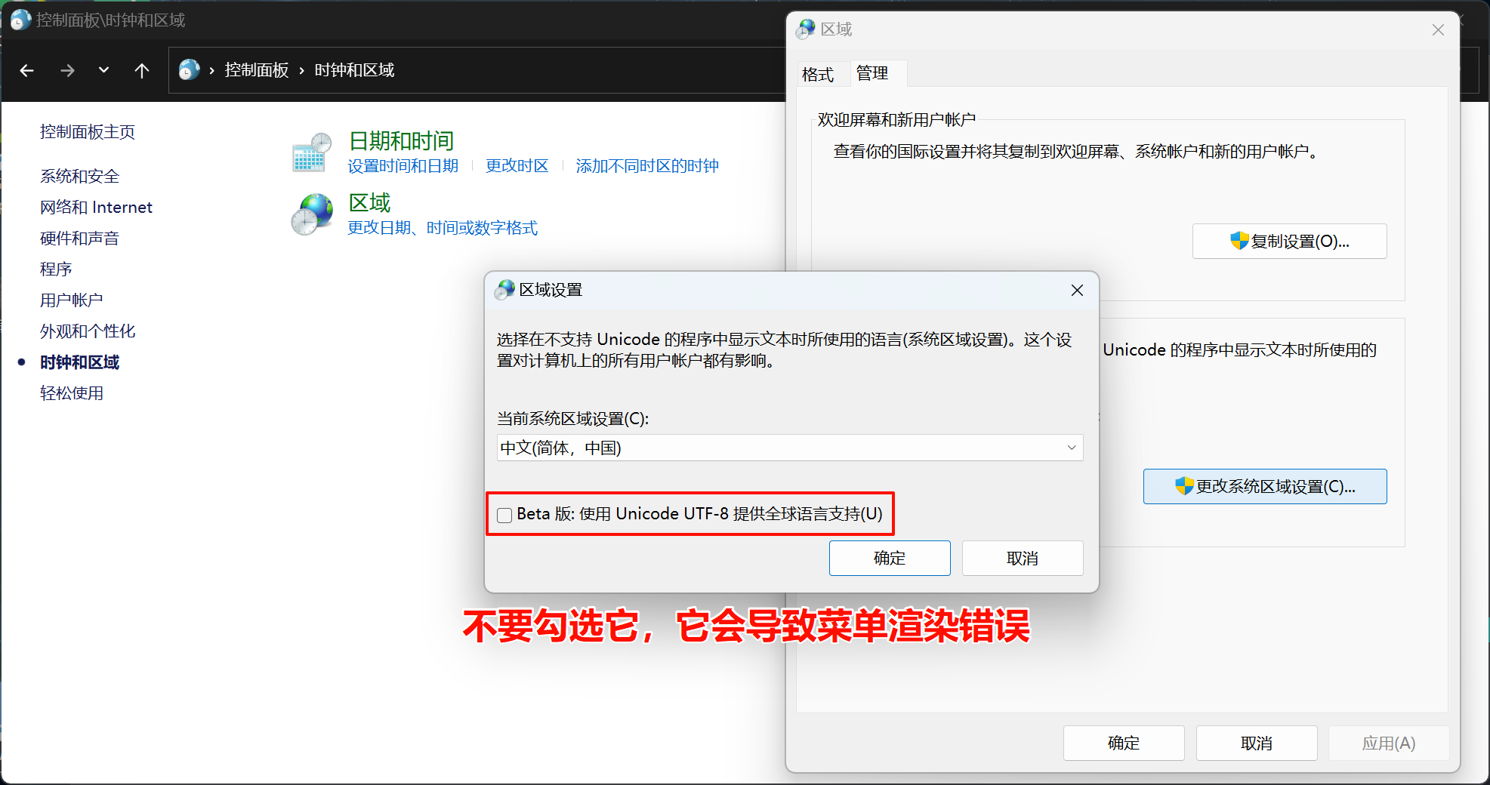Screen dimensions: 1490x785
Task: Select 时钟和区域 in the sidebar
Action: [x=80, y=362]
